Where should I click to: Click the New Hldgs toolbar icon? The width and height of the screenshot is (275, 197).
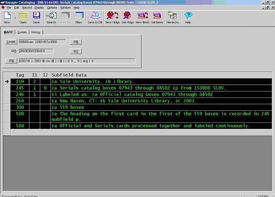pos(112,18)
